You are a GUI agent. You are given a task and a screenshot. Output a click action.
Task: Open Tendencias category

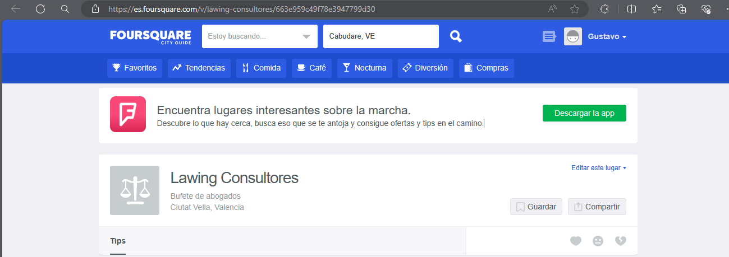tap(199, 68)
